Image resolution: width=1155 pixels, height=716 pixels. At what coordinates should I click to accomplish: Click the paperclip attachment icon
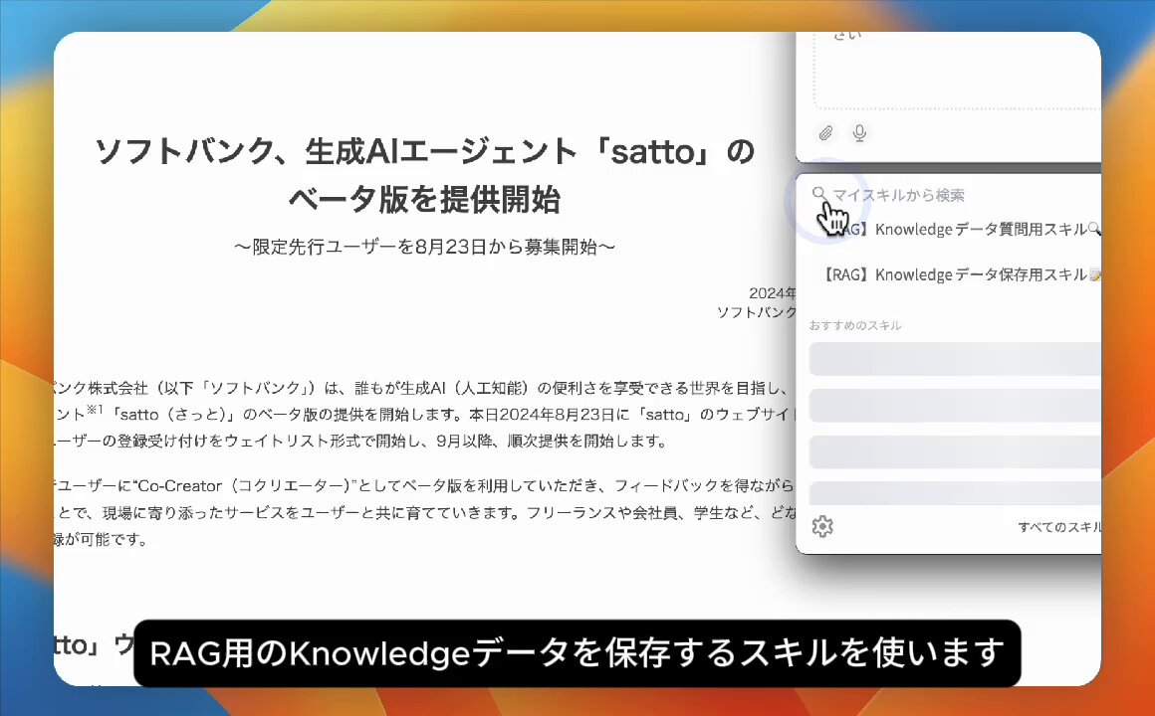coord(825,132)
